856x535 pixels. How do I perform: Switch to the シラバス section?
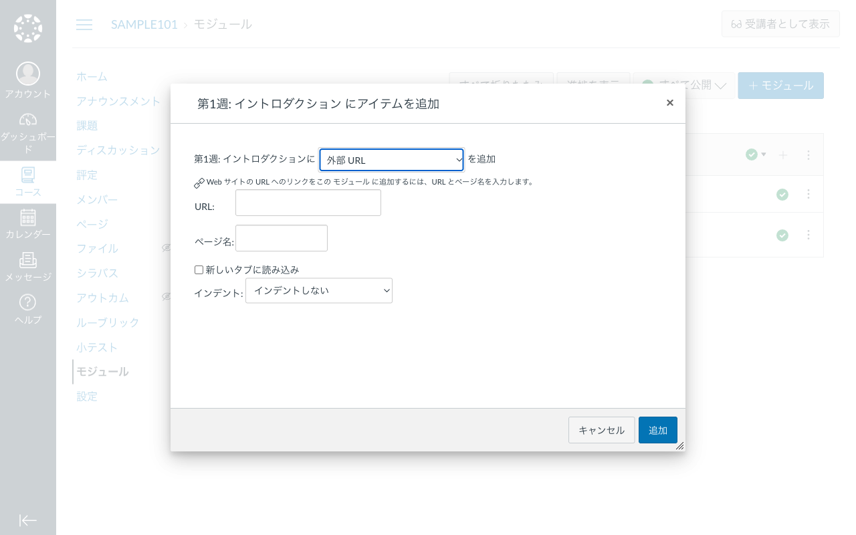pos(98,273)
